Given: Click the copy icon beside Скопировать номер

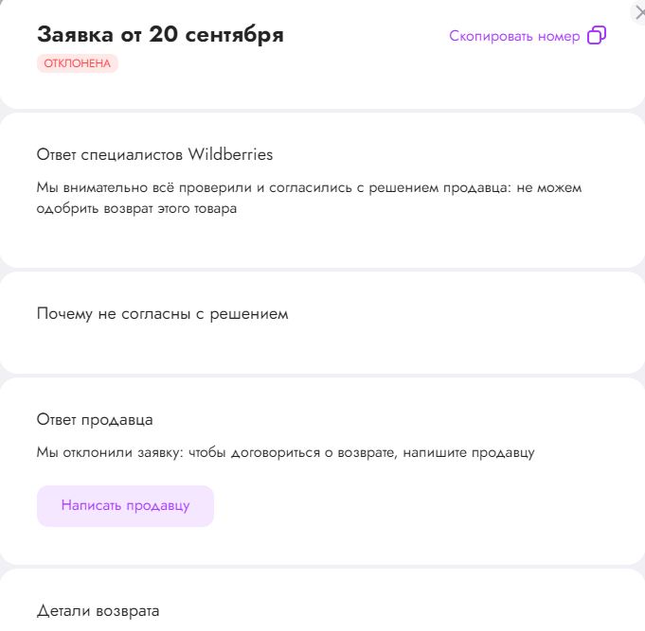Looking at the screenshot, I should (x=597, y=36).
